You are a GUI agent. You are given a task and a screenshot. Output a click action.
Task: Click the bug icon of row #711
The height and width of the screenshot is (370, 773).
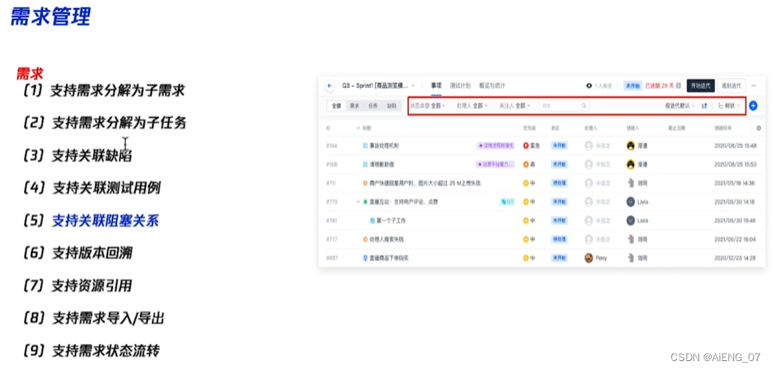pyautogui.click(x=365, y=183)
